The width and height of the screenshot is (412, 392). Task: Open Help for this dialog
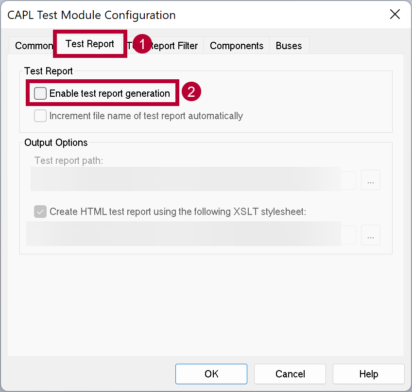[368, 374]
